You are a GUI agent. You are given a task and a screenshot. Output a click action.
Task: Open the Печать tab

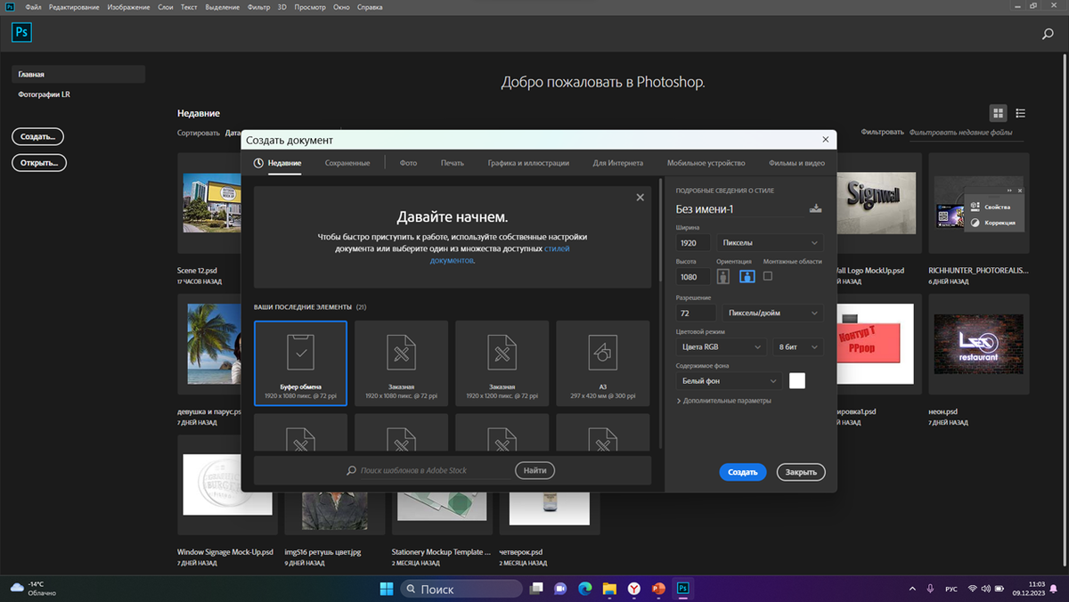point(453,163)
